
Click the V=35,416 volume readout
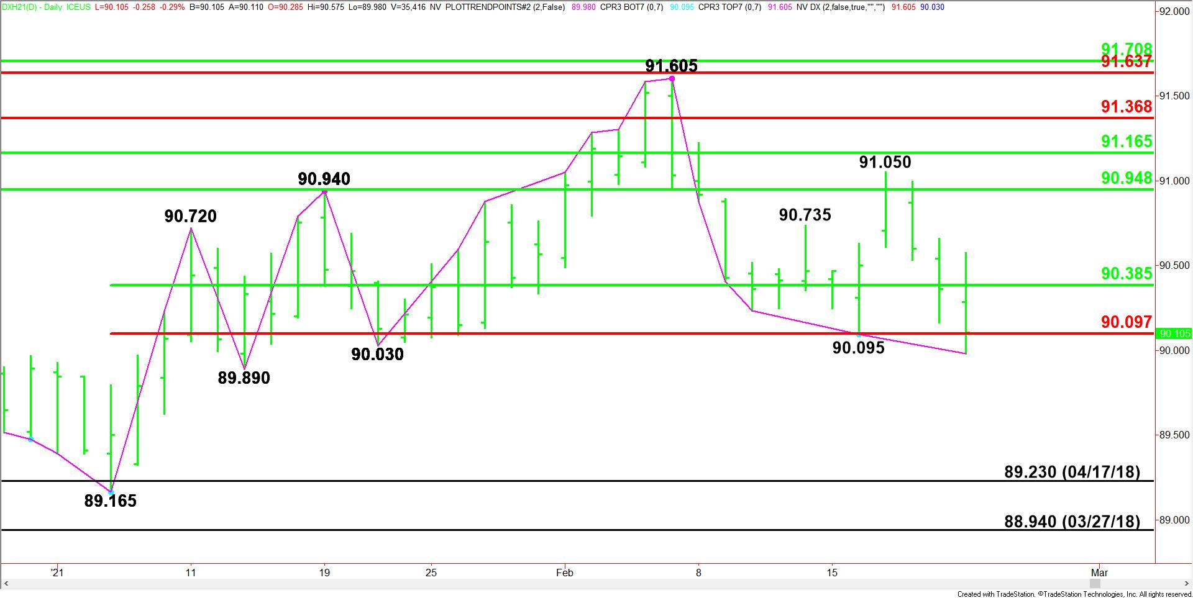point(407,7)
